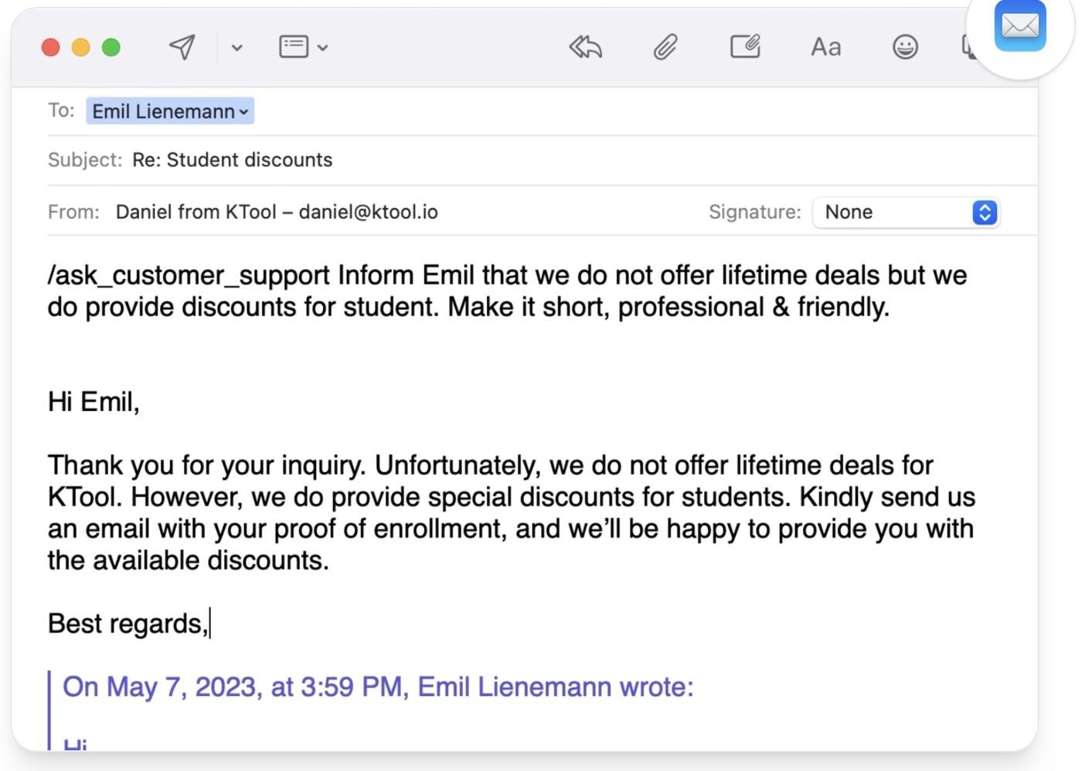Show format bar via the Aa icon
Screen dimensions: 1082x771
825,47
